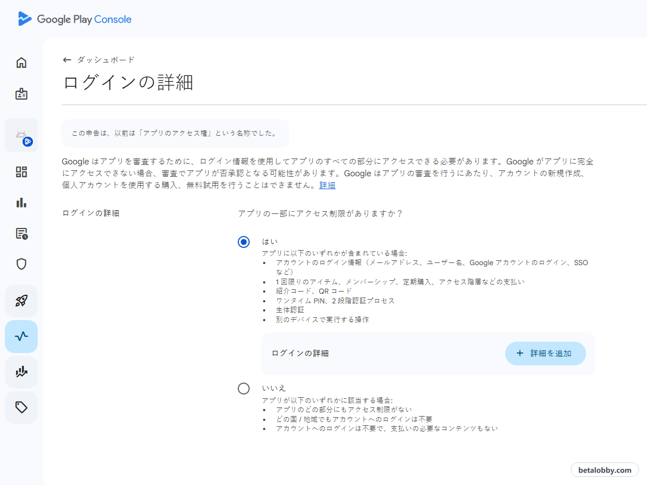Click the Google Play Console logo
Image resolution: width=647 pixels, height=485 pixels.
tap(74, 19)
